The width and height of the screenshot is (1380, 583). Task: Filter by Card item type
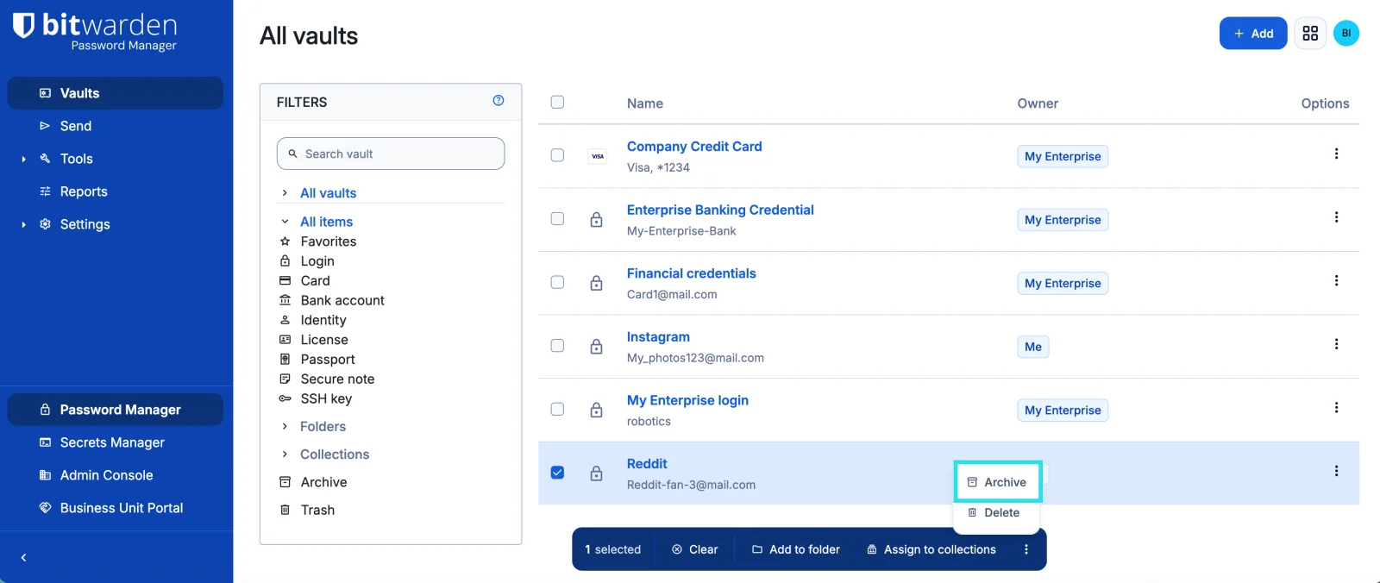[315, 280]
